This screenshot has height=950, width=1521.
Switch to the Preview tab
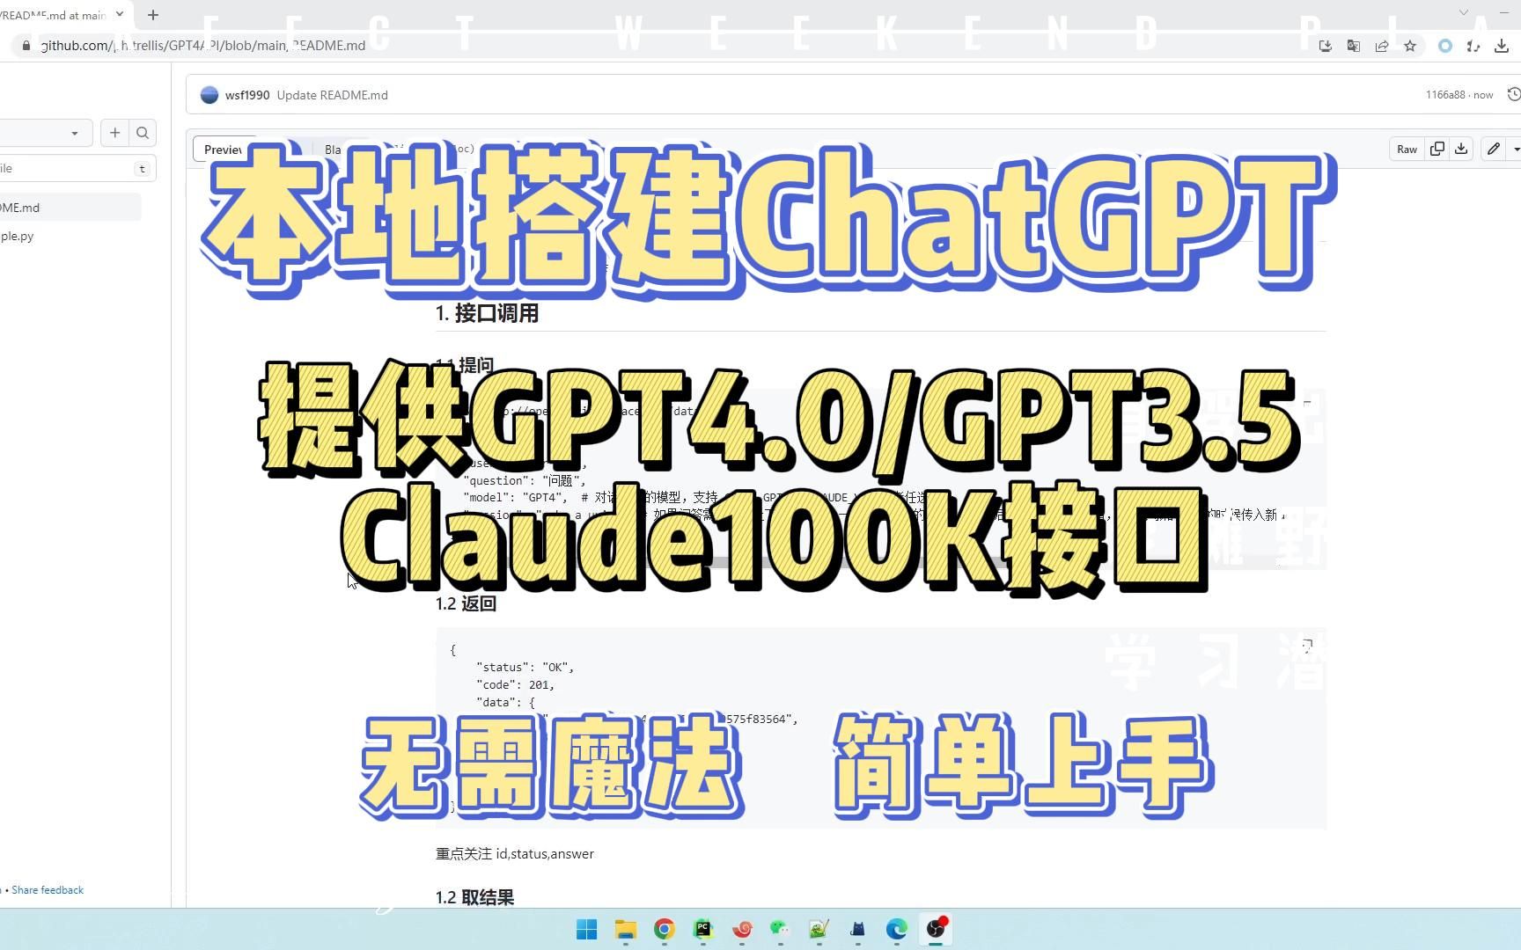(223, 150)
